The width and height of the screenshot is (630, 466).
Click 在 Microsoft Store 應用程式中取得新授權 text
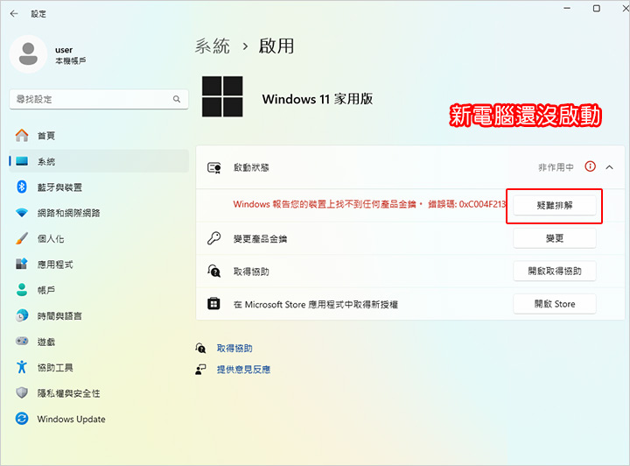(316, 305)
